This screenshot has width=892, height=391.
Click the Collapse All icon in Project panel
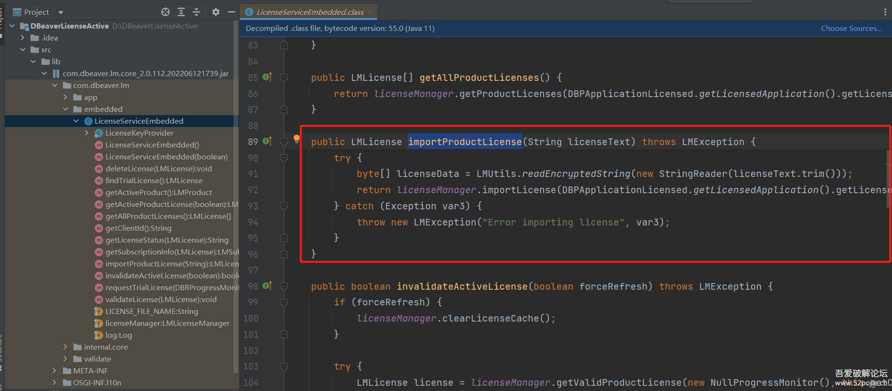(x=196, y=12)
